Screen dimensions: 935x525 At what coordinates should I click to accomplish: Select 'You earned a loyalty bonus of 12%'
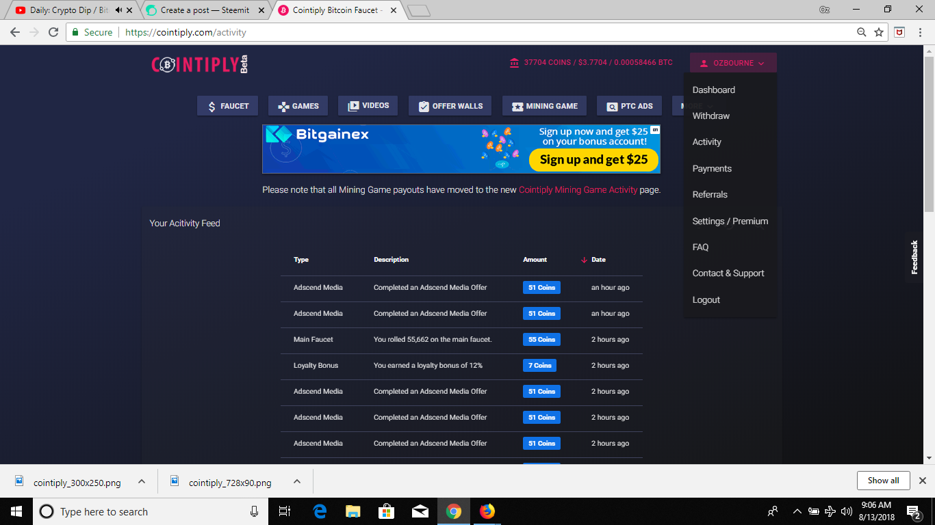(x=428, y=366)
